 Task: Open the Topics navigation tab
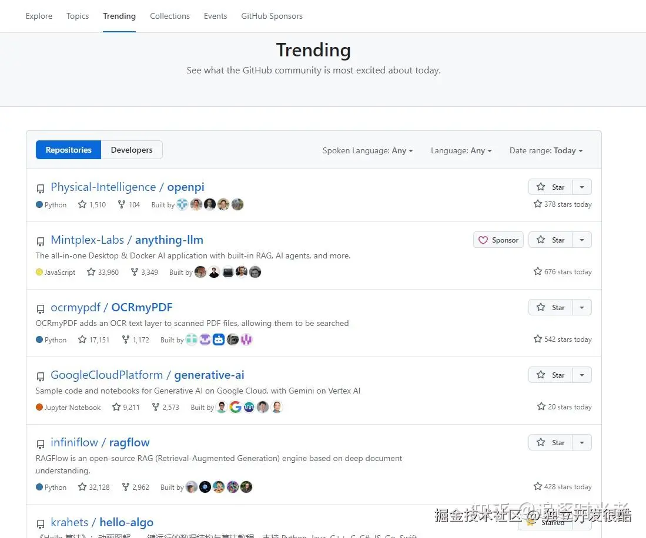click(78, 16)
